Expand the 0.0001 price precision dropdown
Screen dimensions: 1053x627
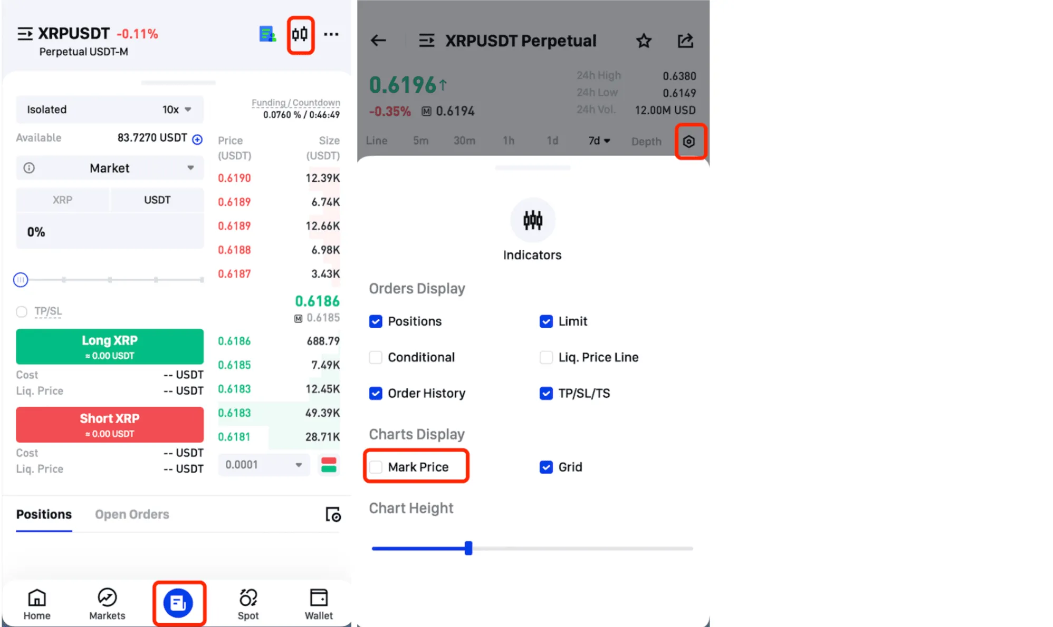pyautogui.click(x=263, y=465)
